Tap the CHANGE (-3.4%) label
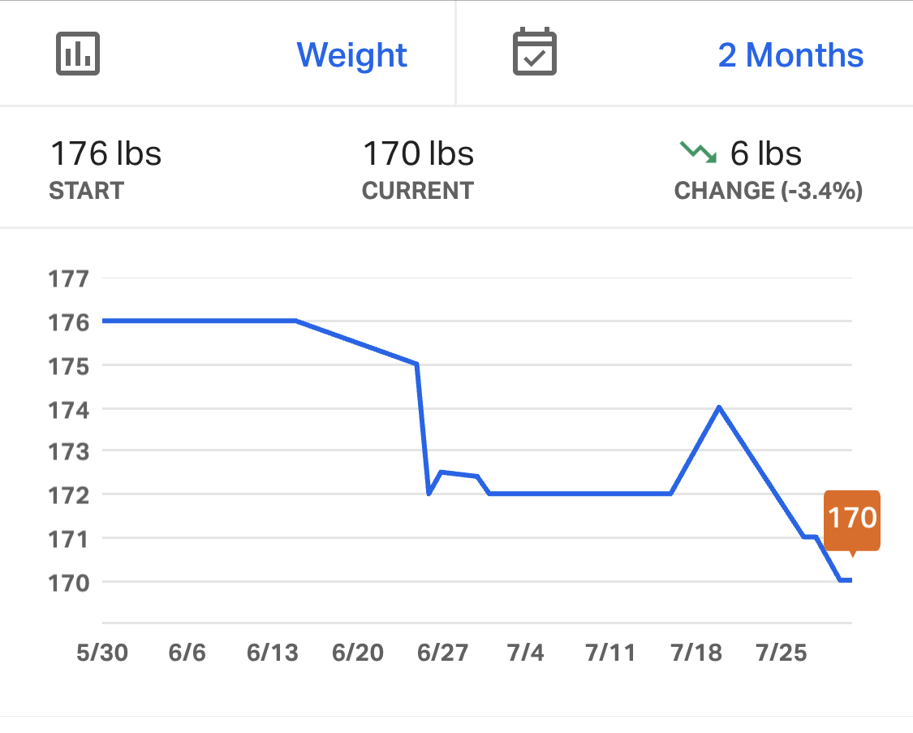This screenshot has height=733, width=913. coord(768,192)
